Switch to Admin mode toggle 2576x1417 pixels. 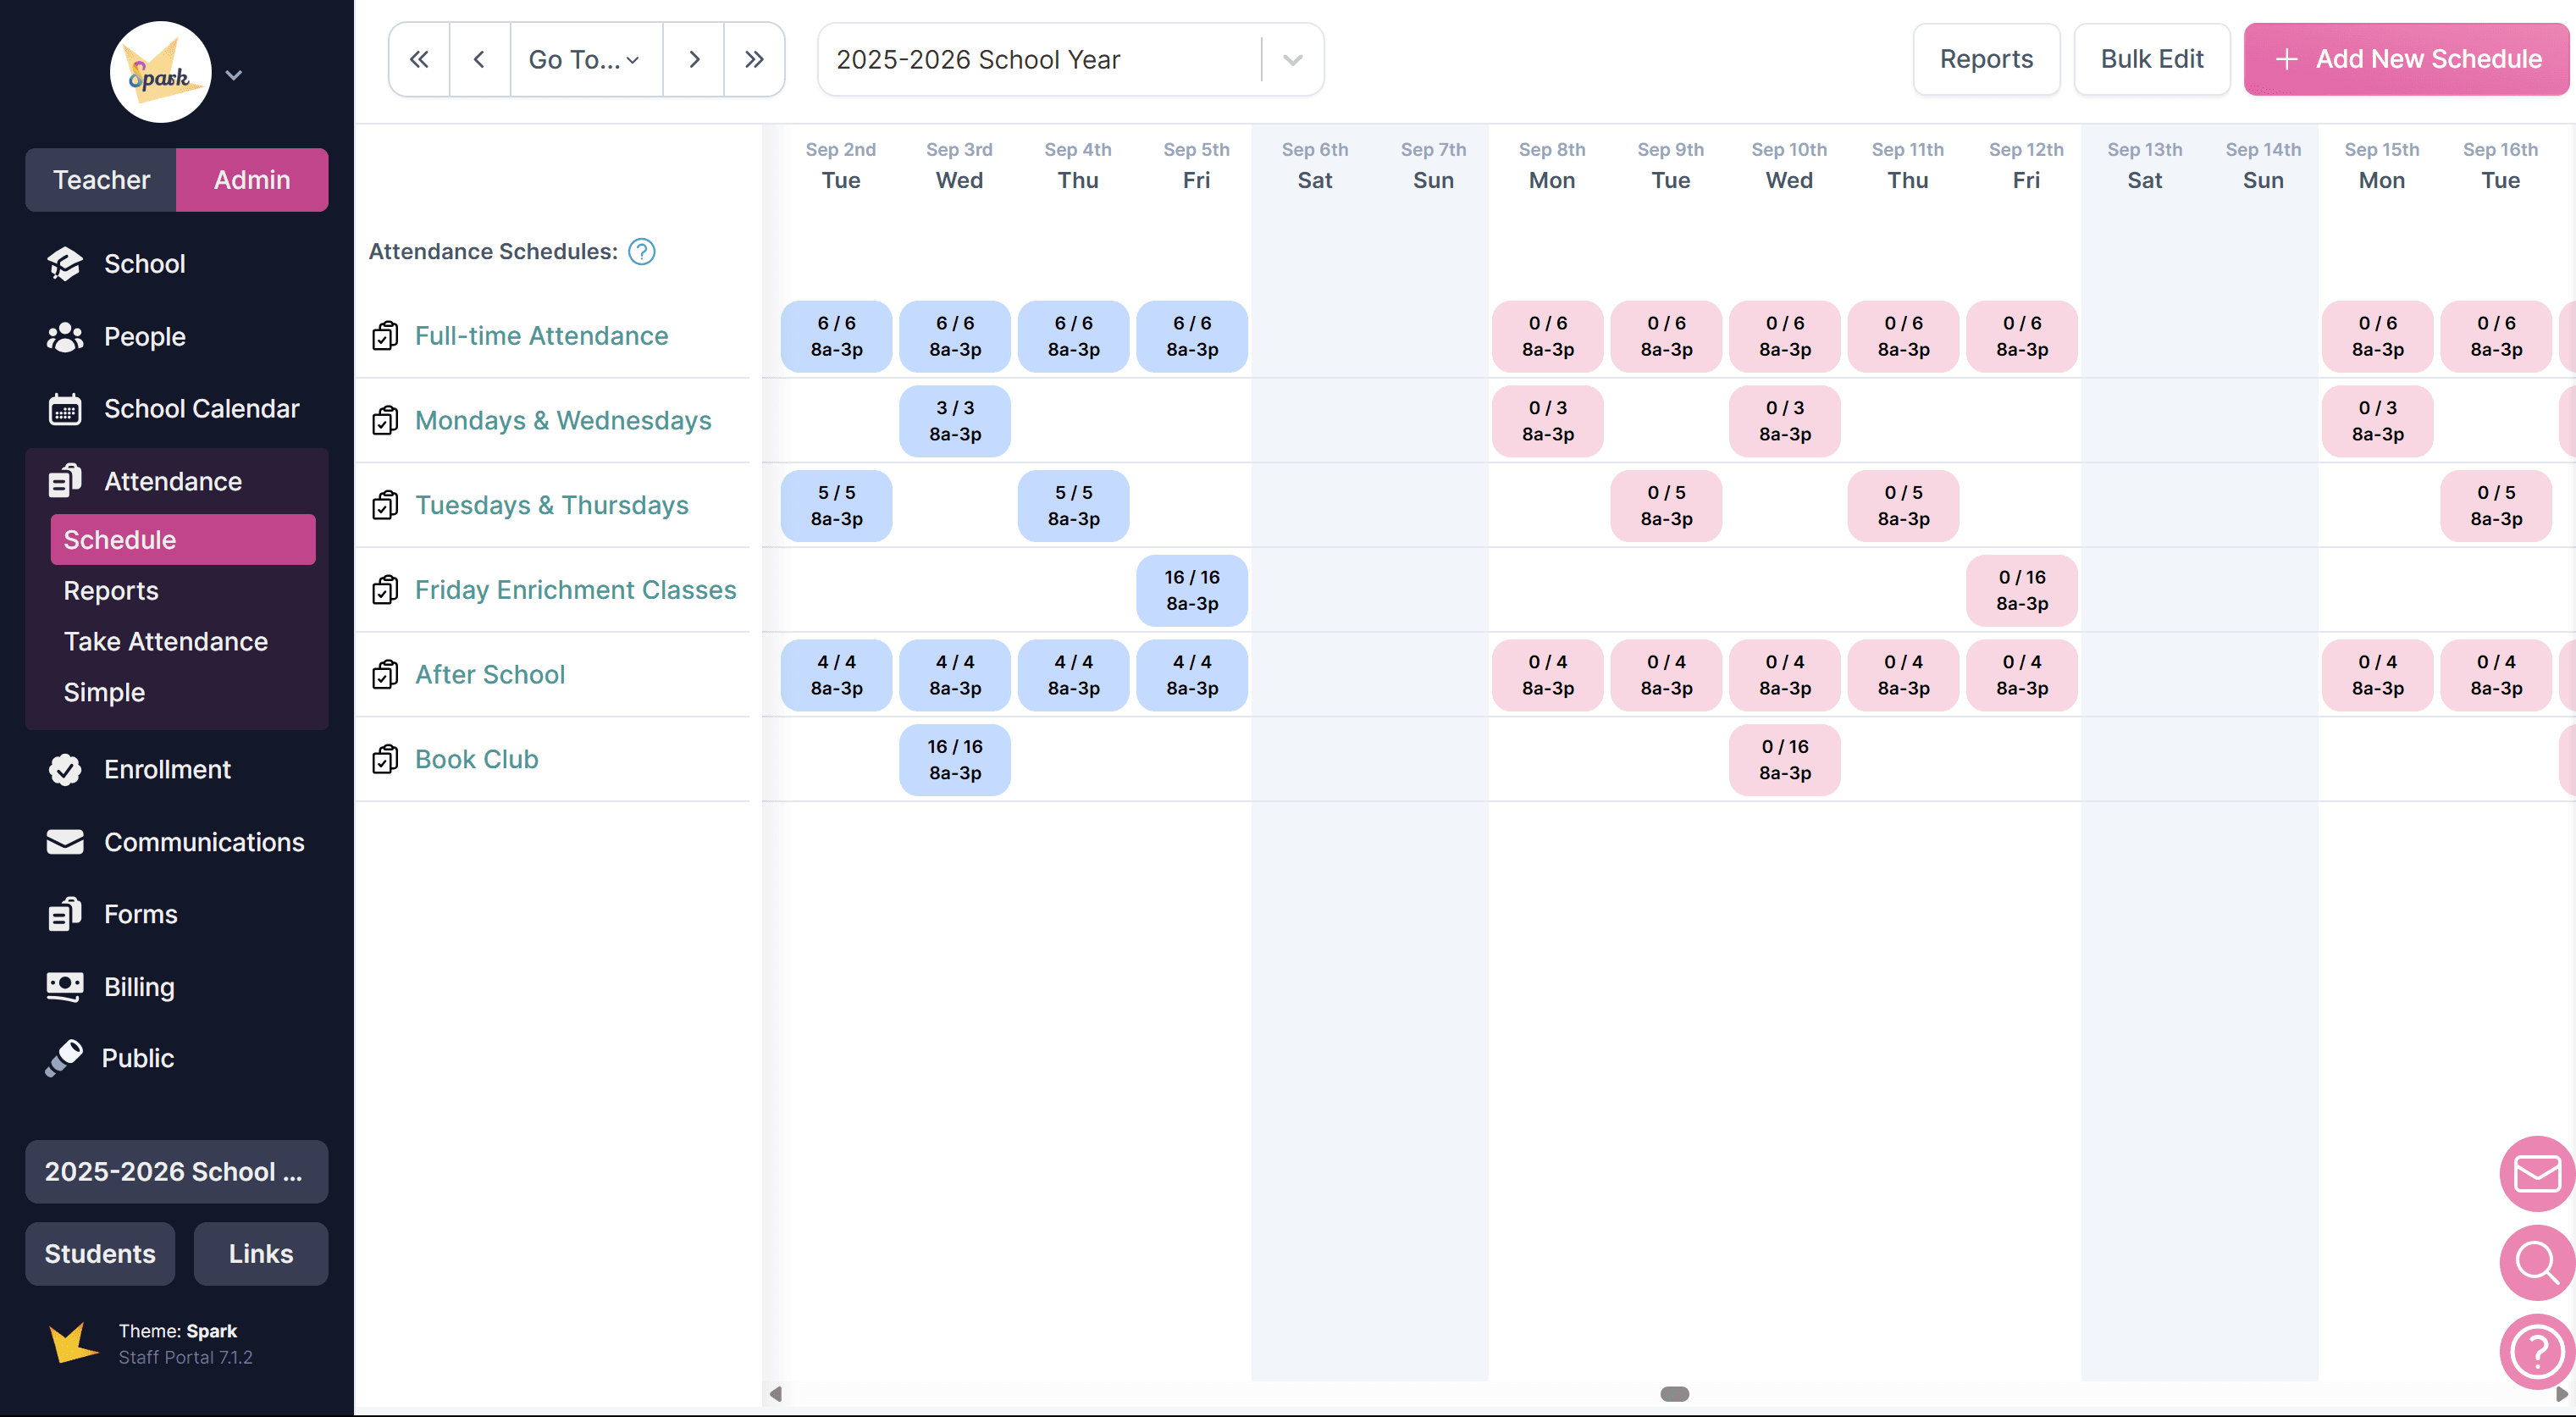pos(252,180)
